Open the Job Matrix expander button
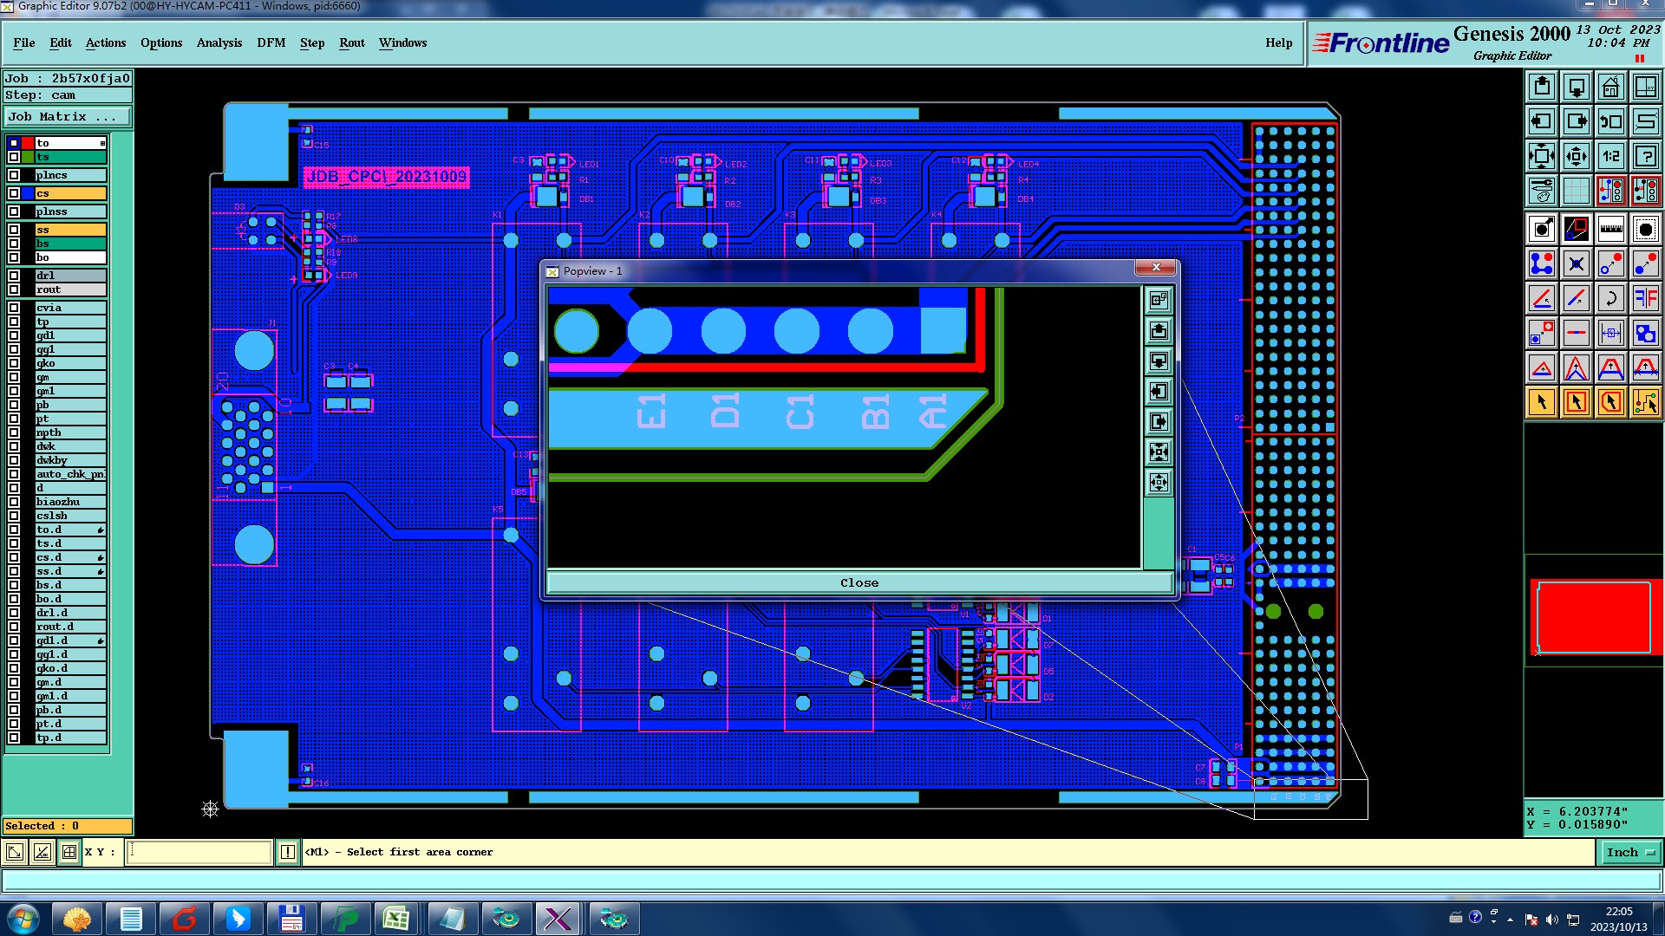The width and height of the screenshot is (1665, 936). [68, 116]
